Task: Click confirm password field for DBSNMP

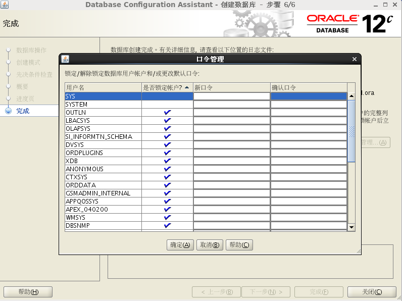Action: (309, 225)
